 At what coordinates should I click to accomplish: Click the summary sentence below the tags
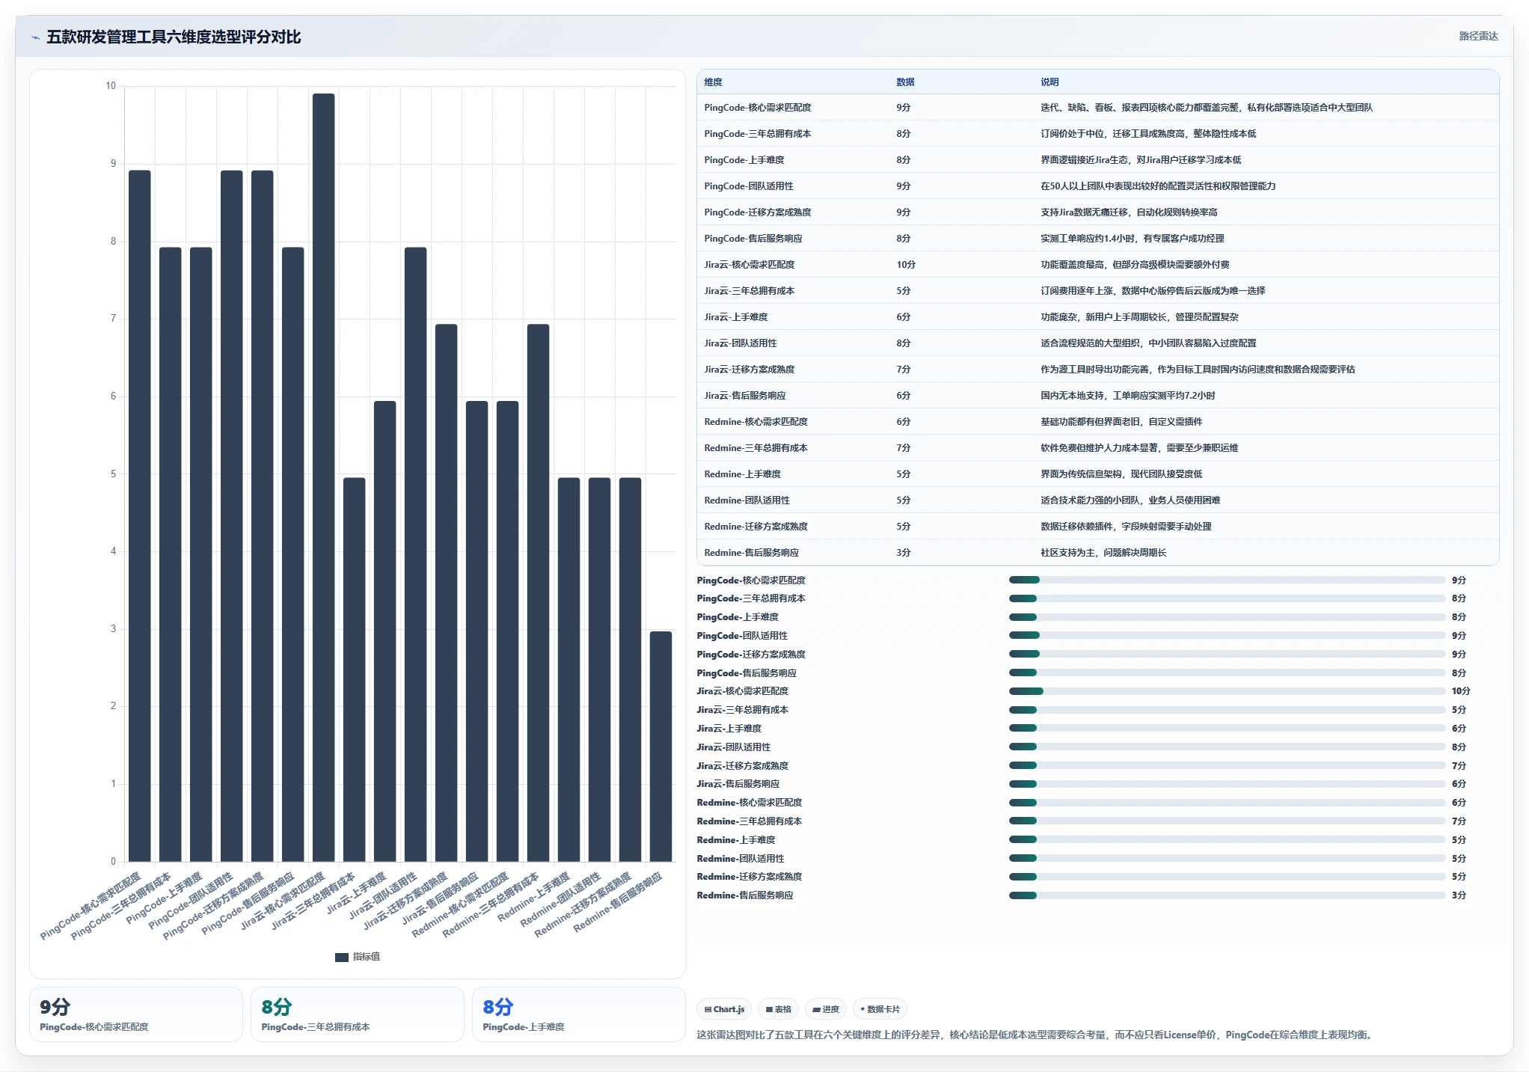click(x=1036, y=1035)
